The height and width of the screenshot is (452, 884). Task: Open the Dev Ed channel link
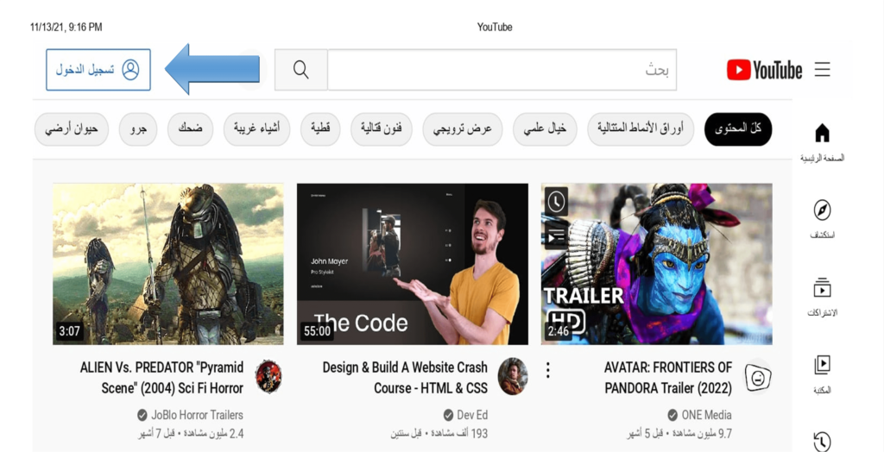pos(472,416)
